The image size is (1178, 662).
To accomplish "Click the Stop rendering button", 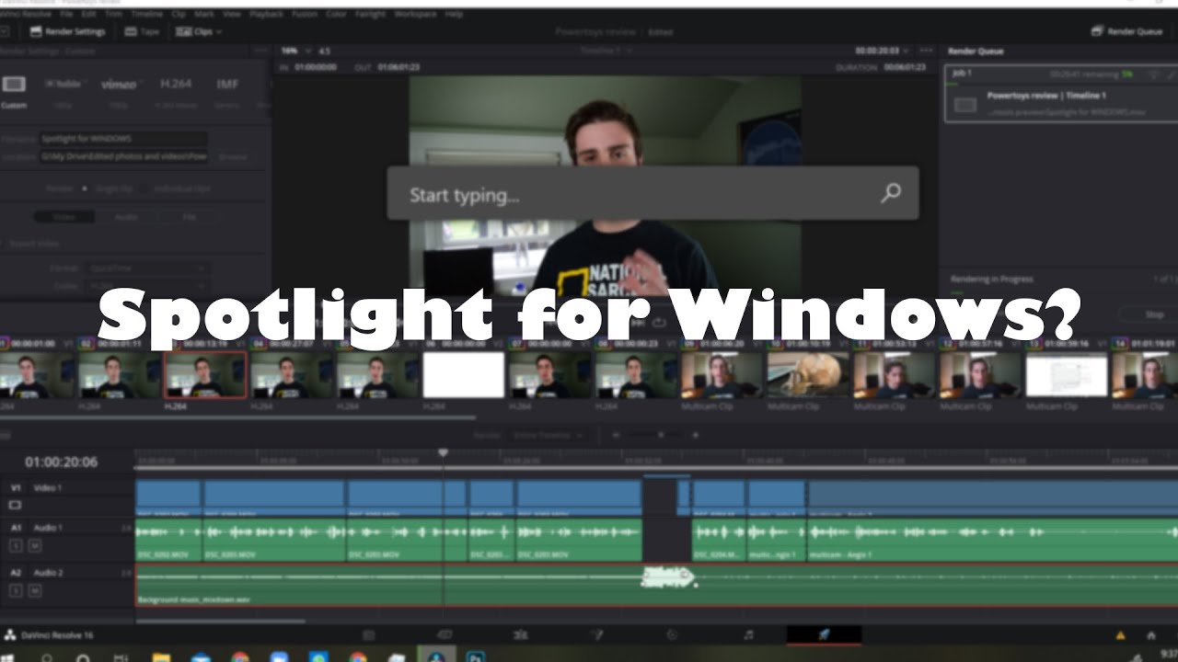I will coord(1153,314).
